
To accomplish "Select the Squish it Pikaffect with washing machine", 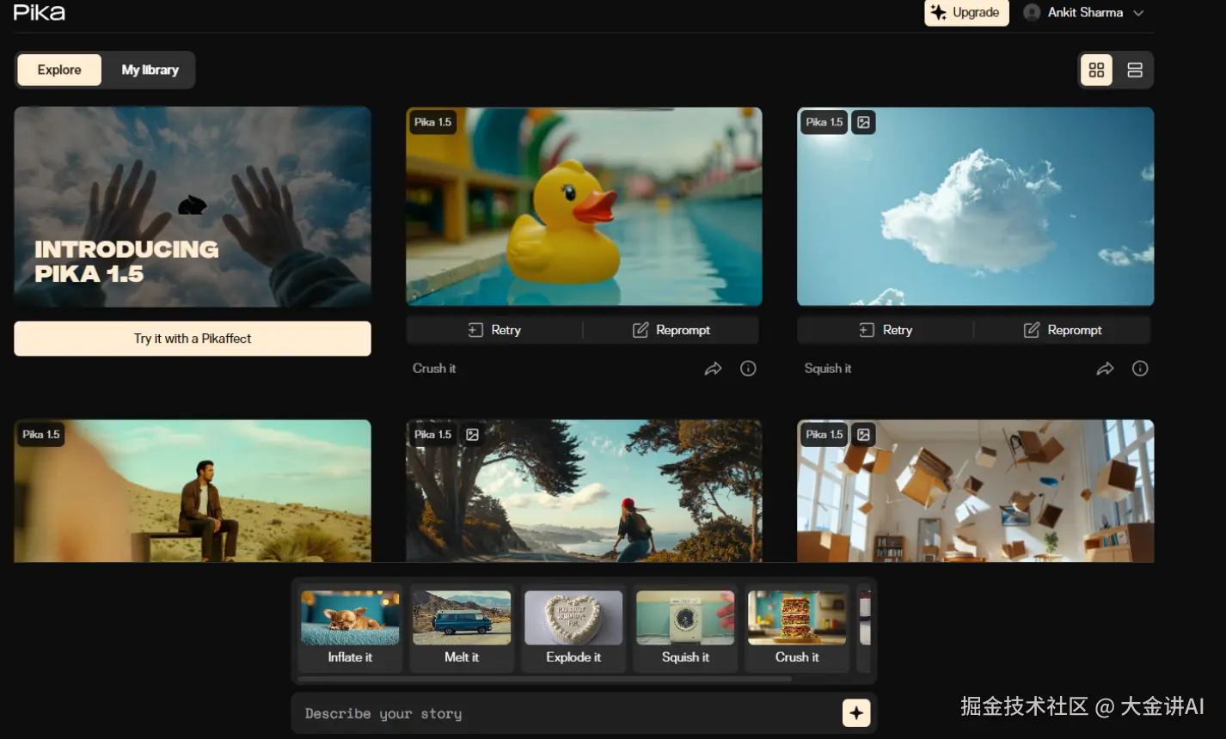I will [x=685, y=628].
